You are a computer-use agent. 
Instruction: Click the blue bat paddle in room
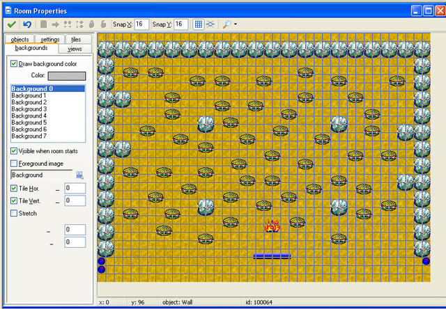pyautogui.click(x=272, y=256)
